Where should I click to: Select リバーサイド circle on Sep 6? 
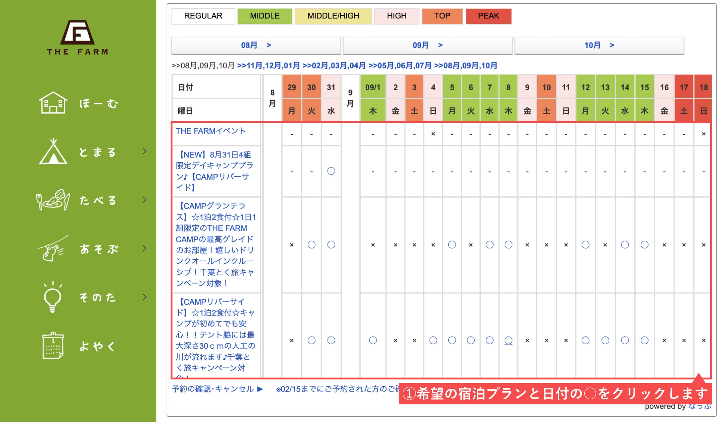[x=471, y=340]
